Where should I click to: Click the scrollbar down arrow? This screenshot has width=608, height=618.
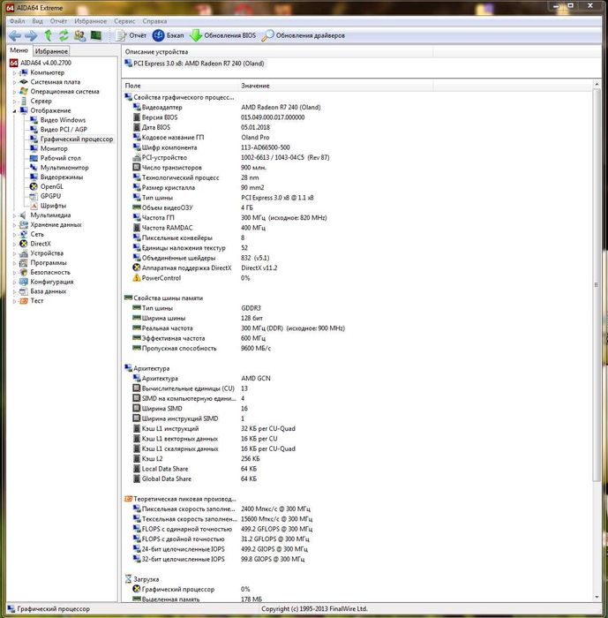point(597,597)
